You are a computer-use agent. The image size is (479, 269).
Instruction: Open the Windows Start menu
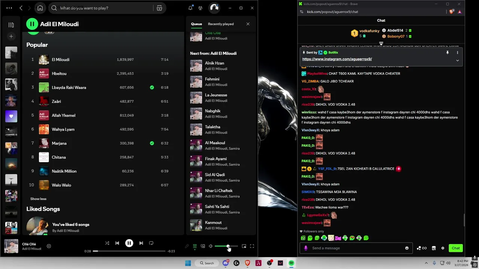point(188,263)
